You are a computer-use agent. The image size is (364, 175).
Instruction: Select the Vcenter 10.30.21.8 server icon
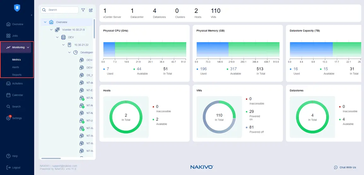pyautogui.click(x=57, y=30)
